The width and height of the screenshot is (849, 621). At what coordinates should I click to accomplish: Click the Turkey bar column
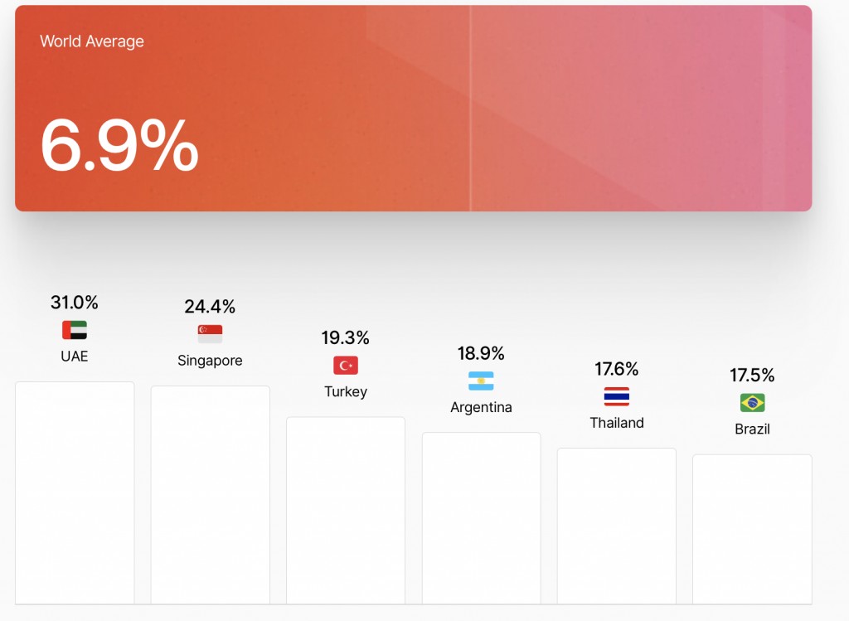pos(346,510)
